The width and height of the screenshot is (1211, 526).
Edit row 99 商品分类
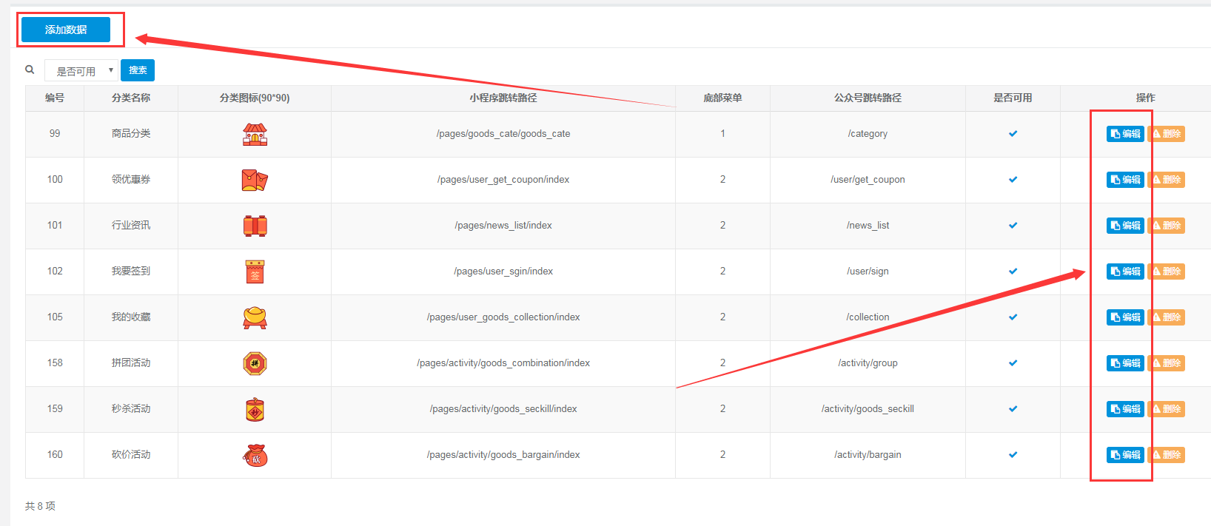(1125, 134)
